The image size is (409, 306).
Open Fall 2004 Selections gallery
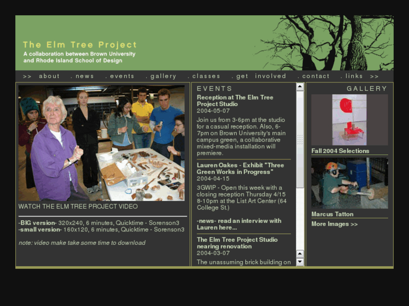click(x=340, y=151)
